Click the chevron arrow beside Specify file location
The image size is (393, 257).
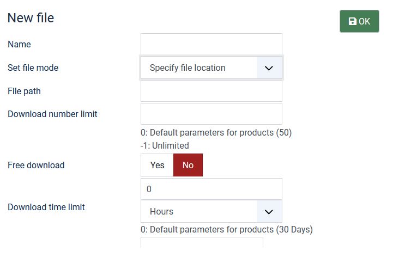(x=269, y=68)
